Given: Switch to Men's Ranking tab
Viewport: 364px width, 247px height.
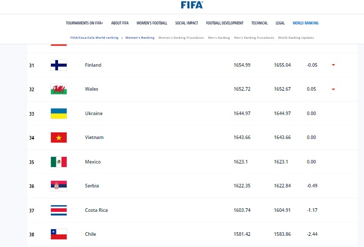Looking at the screenshot, I should (x=219, y=38).
